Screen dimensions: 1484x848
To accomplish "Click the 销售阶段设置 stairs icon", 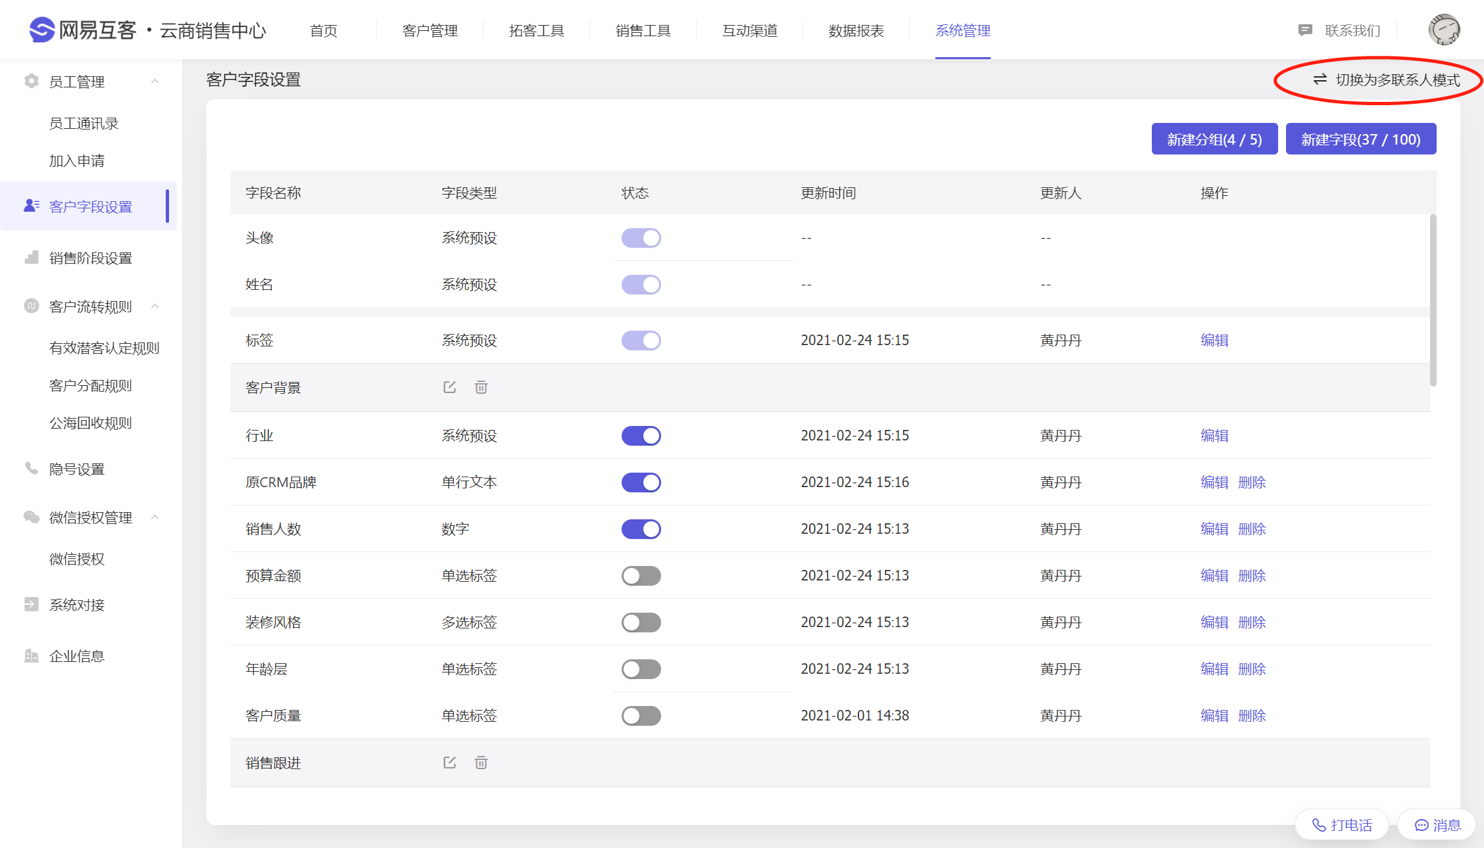I will point(31,257).
